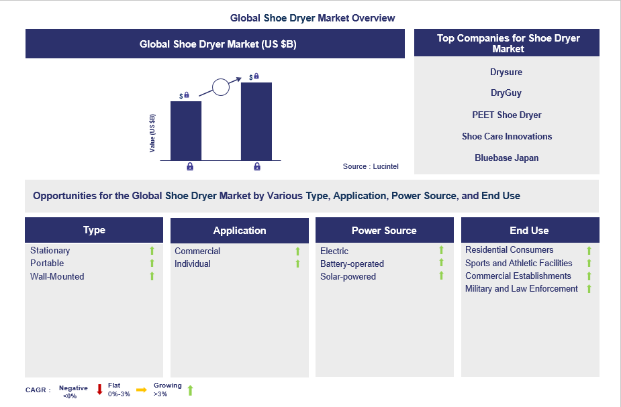
Task: Expand the Type category panel
Action: (94, 229)
